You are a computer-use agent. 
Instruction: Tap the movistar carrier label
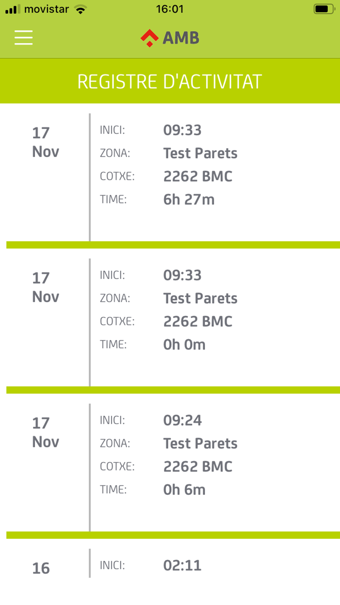point(47,9)
